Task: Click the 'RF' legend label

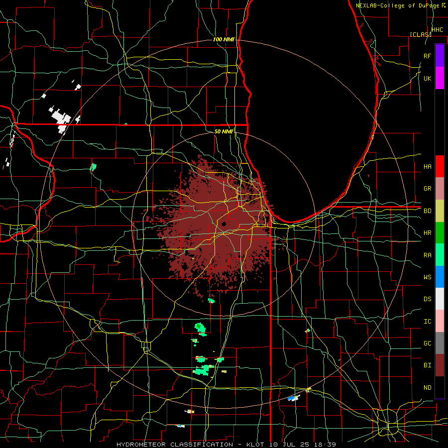Action: click(427, 56)
